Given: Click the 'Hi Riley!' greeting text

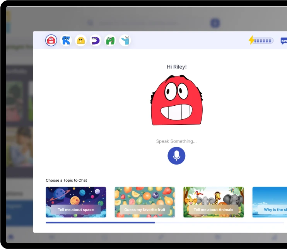Looking at the screenshot, I should click(176, 67).
